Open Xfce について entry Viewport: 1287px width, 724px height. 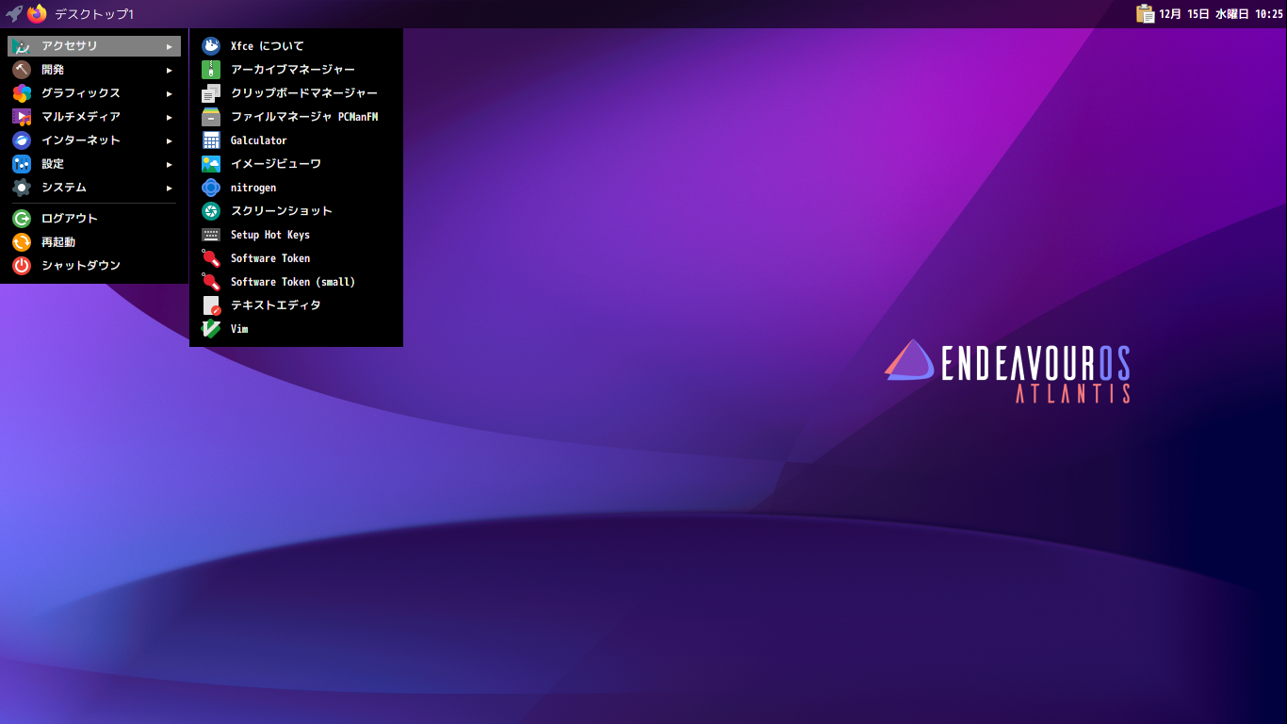click(x=296, y=45)
